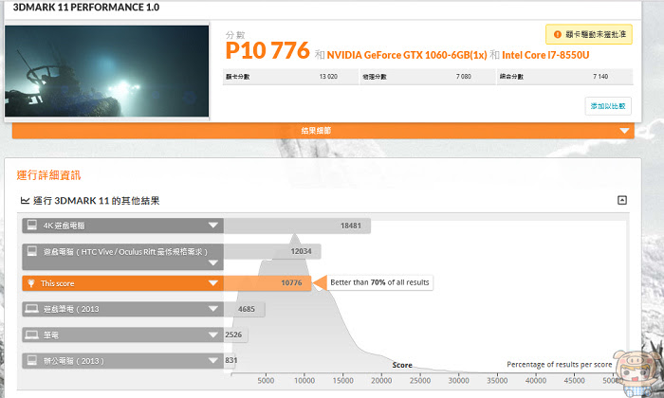Image resolution: width=664 pixels, height=398 pixels.
Task: Click the 3DMARK 11 PERFORMANCE 1.0 title
Action: click(86, 8)
